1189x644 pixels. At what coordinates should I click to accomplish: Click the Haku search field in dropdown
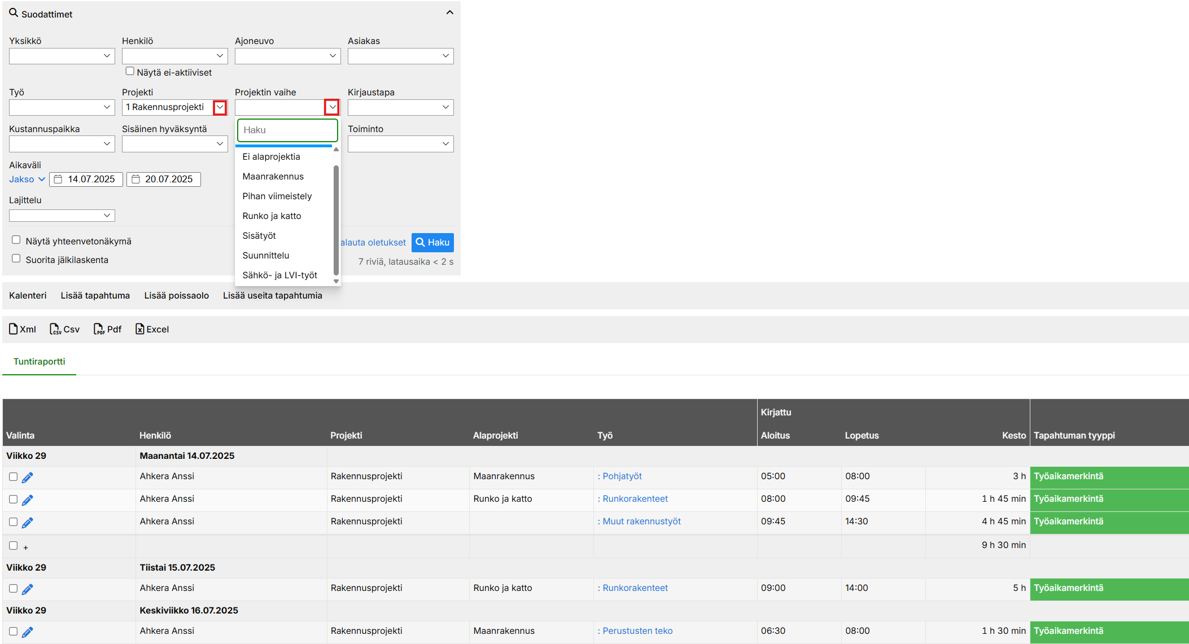[x=287, y=130]
